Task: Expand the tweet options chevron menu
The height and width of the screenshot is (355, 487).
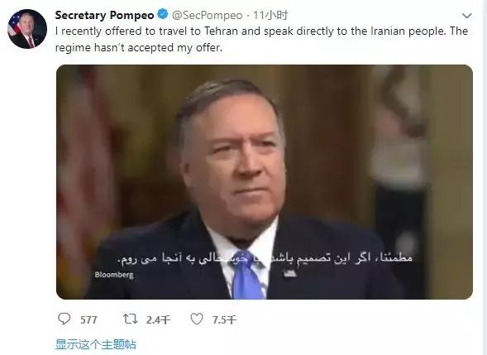Action: click(x=467, y=16)
